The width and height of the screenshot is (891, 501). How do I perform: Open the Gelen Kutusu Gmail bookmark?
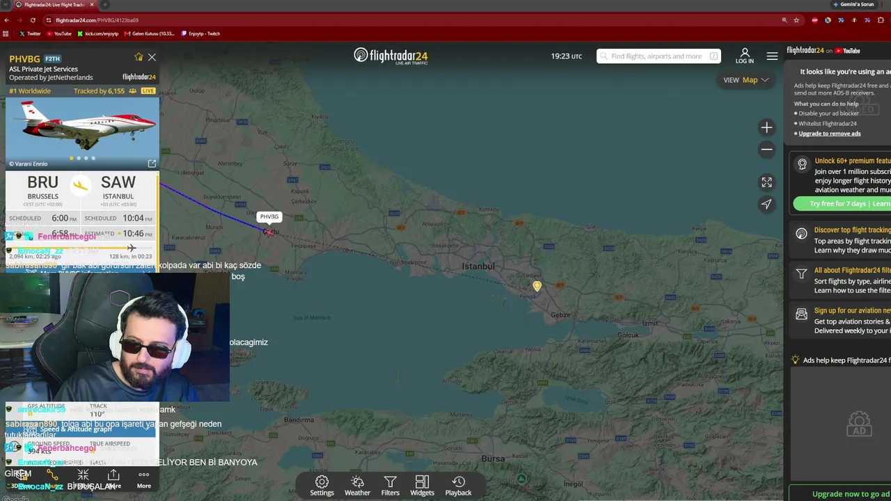(x=150, y=33)
